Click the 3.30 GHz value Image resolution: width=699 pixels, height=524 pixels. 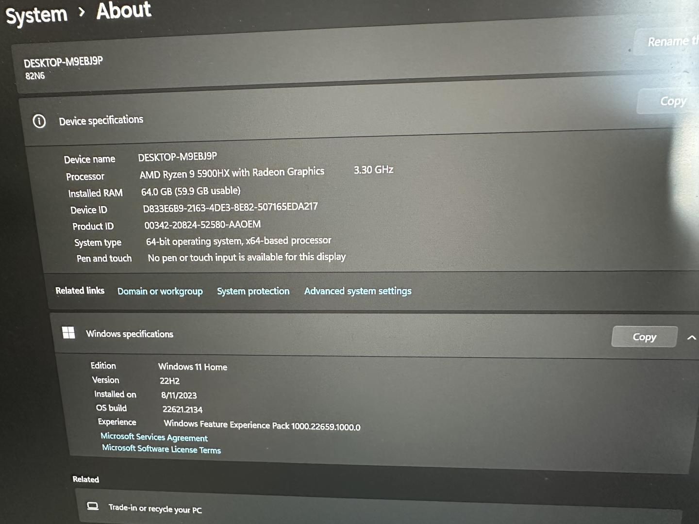tap(374, 170)
